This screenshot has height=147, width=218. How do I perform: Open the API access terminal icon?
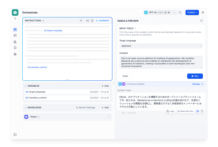coord(15,35)
